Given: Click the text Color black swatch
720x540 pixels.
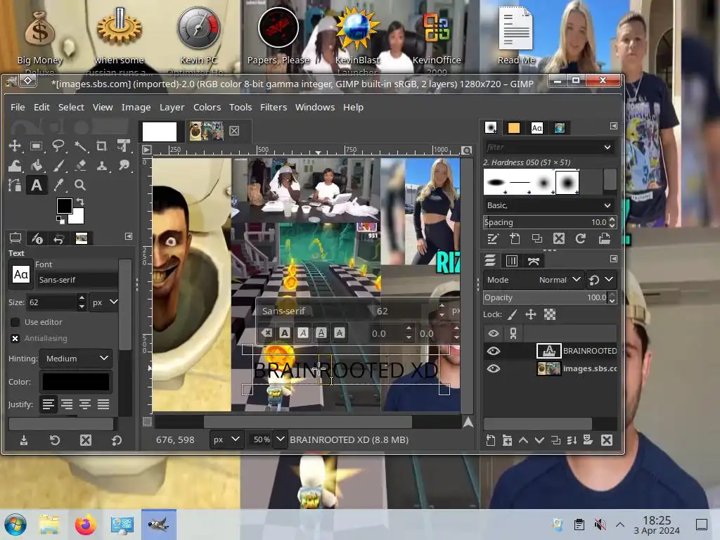Looking at the screenshot, I should [x=76, y=382].
